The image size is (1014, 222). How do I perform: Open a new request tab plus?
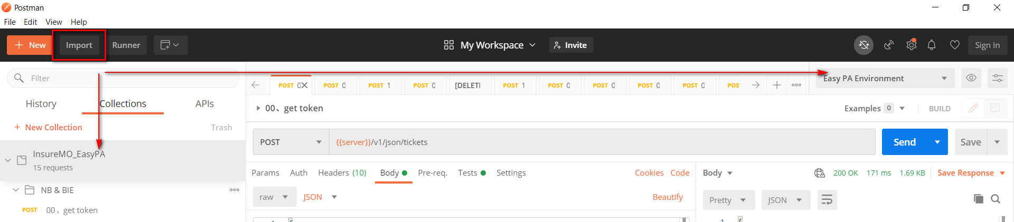click(x=776, y=85)
